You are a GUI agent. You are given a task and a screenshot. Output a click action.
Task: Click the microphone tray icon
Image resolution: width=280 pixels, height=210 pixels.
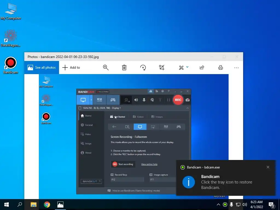231,205
